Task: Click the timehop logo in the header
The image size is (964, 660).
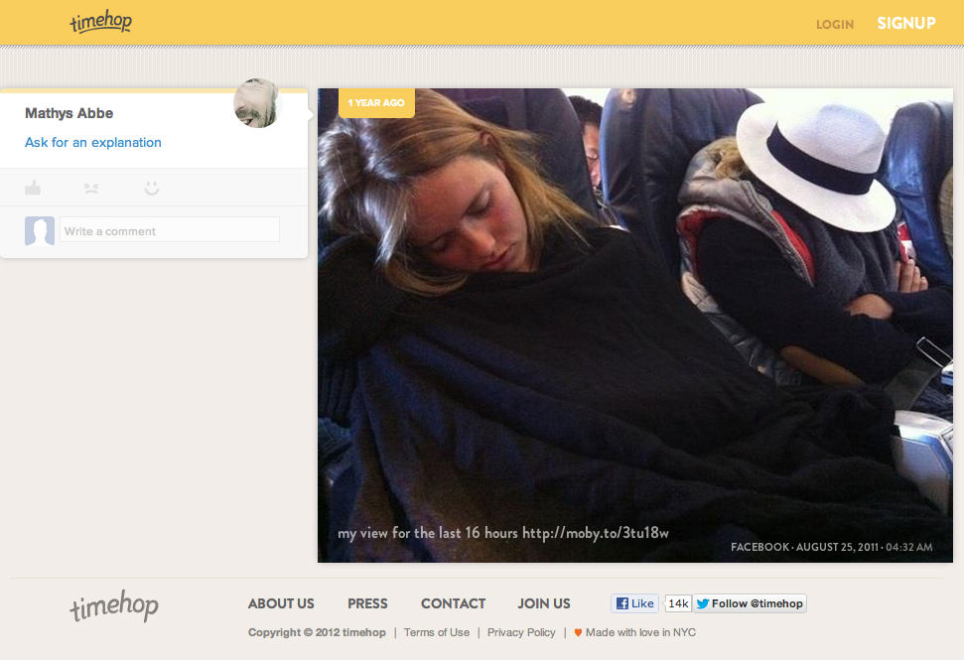Action: (x=100, y=22)
